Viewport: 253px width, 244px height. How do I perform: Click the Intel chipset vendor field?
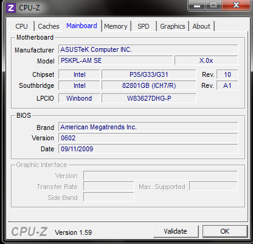click(x=79, y=74)
